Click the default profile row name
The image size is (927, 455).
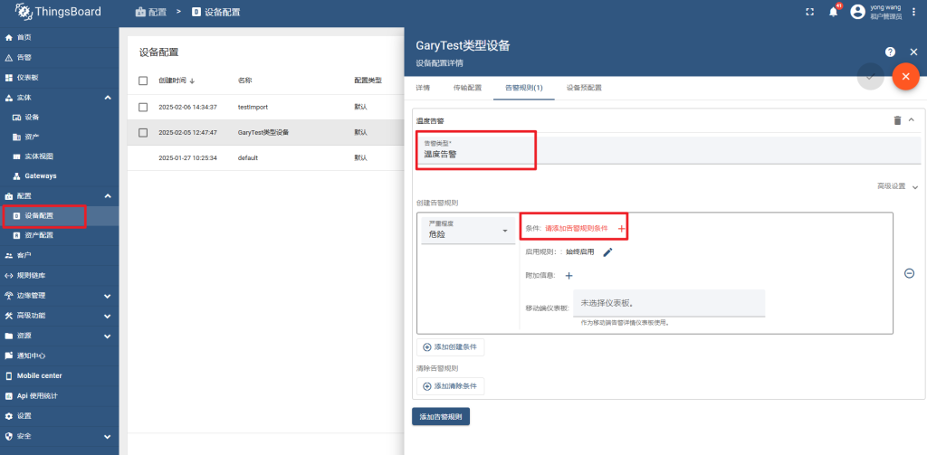tap(248, 157)
